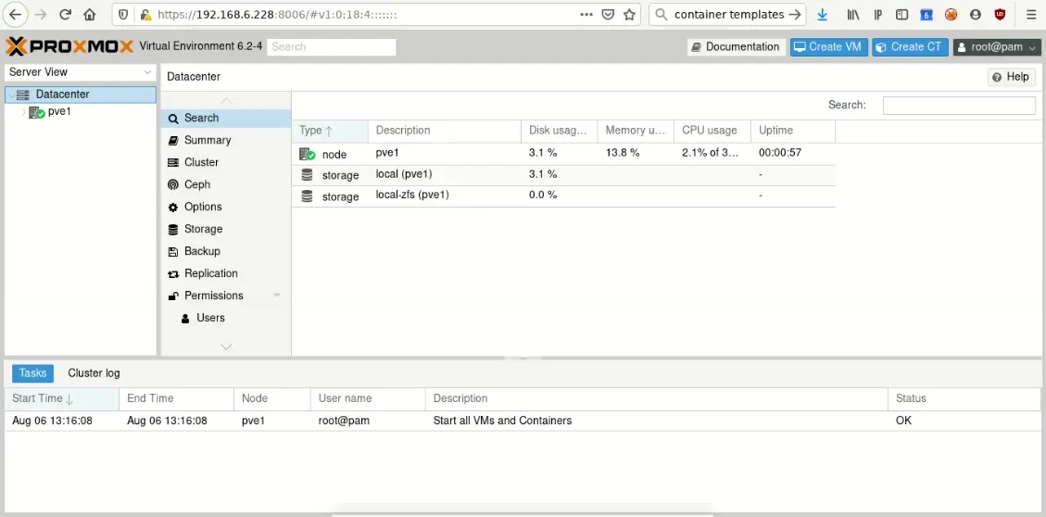Click the Create CT button
Screen dimensions: 1046x517
click(x=910, y=46)
